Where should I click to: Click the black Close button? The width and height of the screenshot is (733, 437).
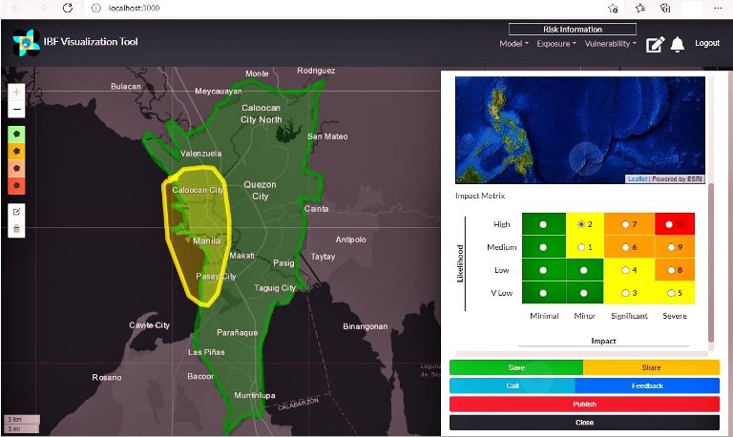click(584, 423)
